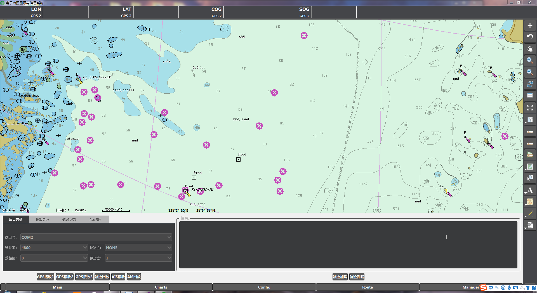Click the AIS回放 button

[134, 277]
